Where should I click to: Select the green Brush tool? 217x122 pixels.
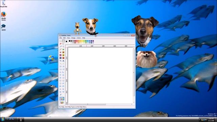coord(63,49)
